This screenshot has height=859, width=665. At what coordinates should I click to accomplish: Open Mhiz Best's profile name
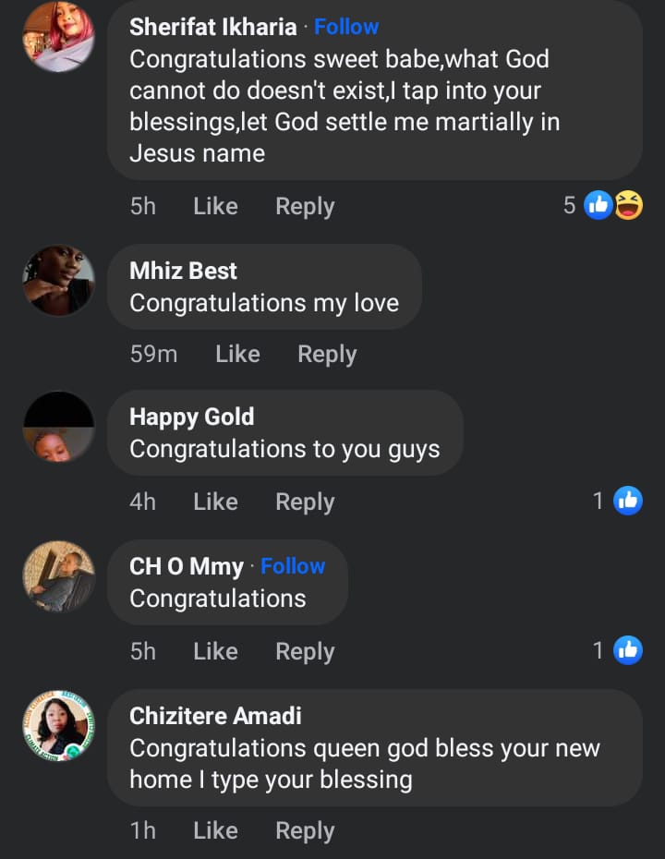click(x=183, y=271)
